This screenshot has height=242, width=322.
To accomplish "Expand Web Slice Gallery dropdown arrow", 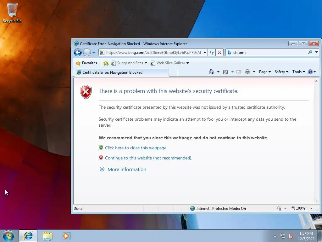I will coord(187,63).
